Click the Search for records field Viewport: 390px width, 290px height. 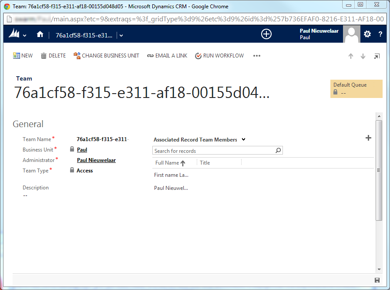point(213,151)
